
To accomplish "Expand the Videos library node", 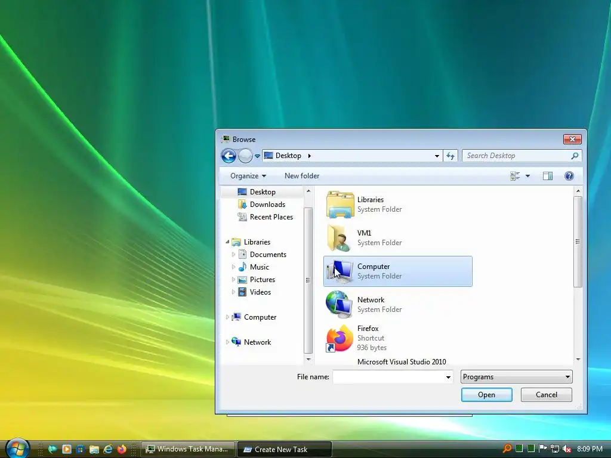I will click(233, 292).
